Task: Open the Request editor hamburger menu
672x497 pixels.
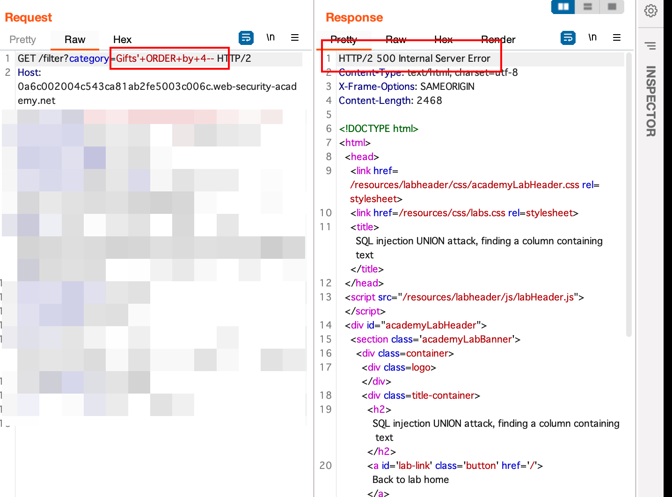Action: (x=295, y=37)
